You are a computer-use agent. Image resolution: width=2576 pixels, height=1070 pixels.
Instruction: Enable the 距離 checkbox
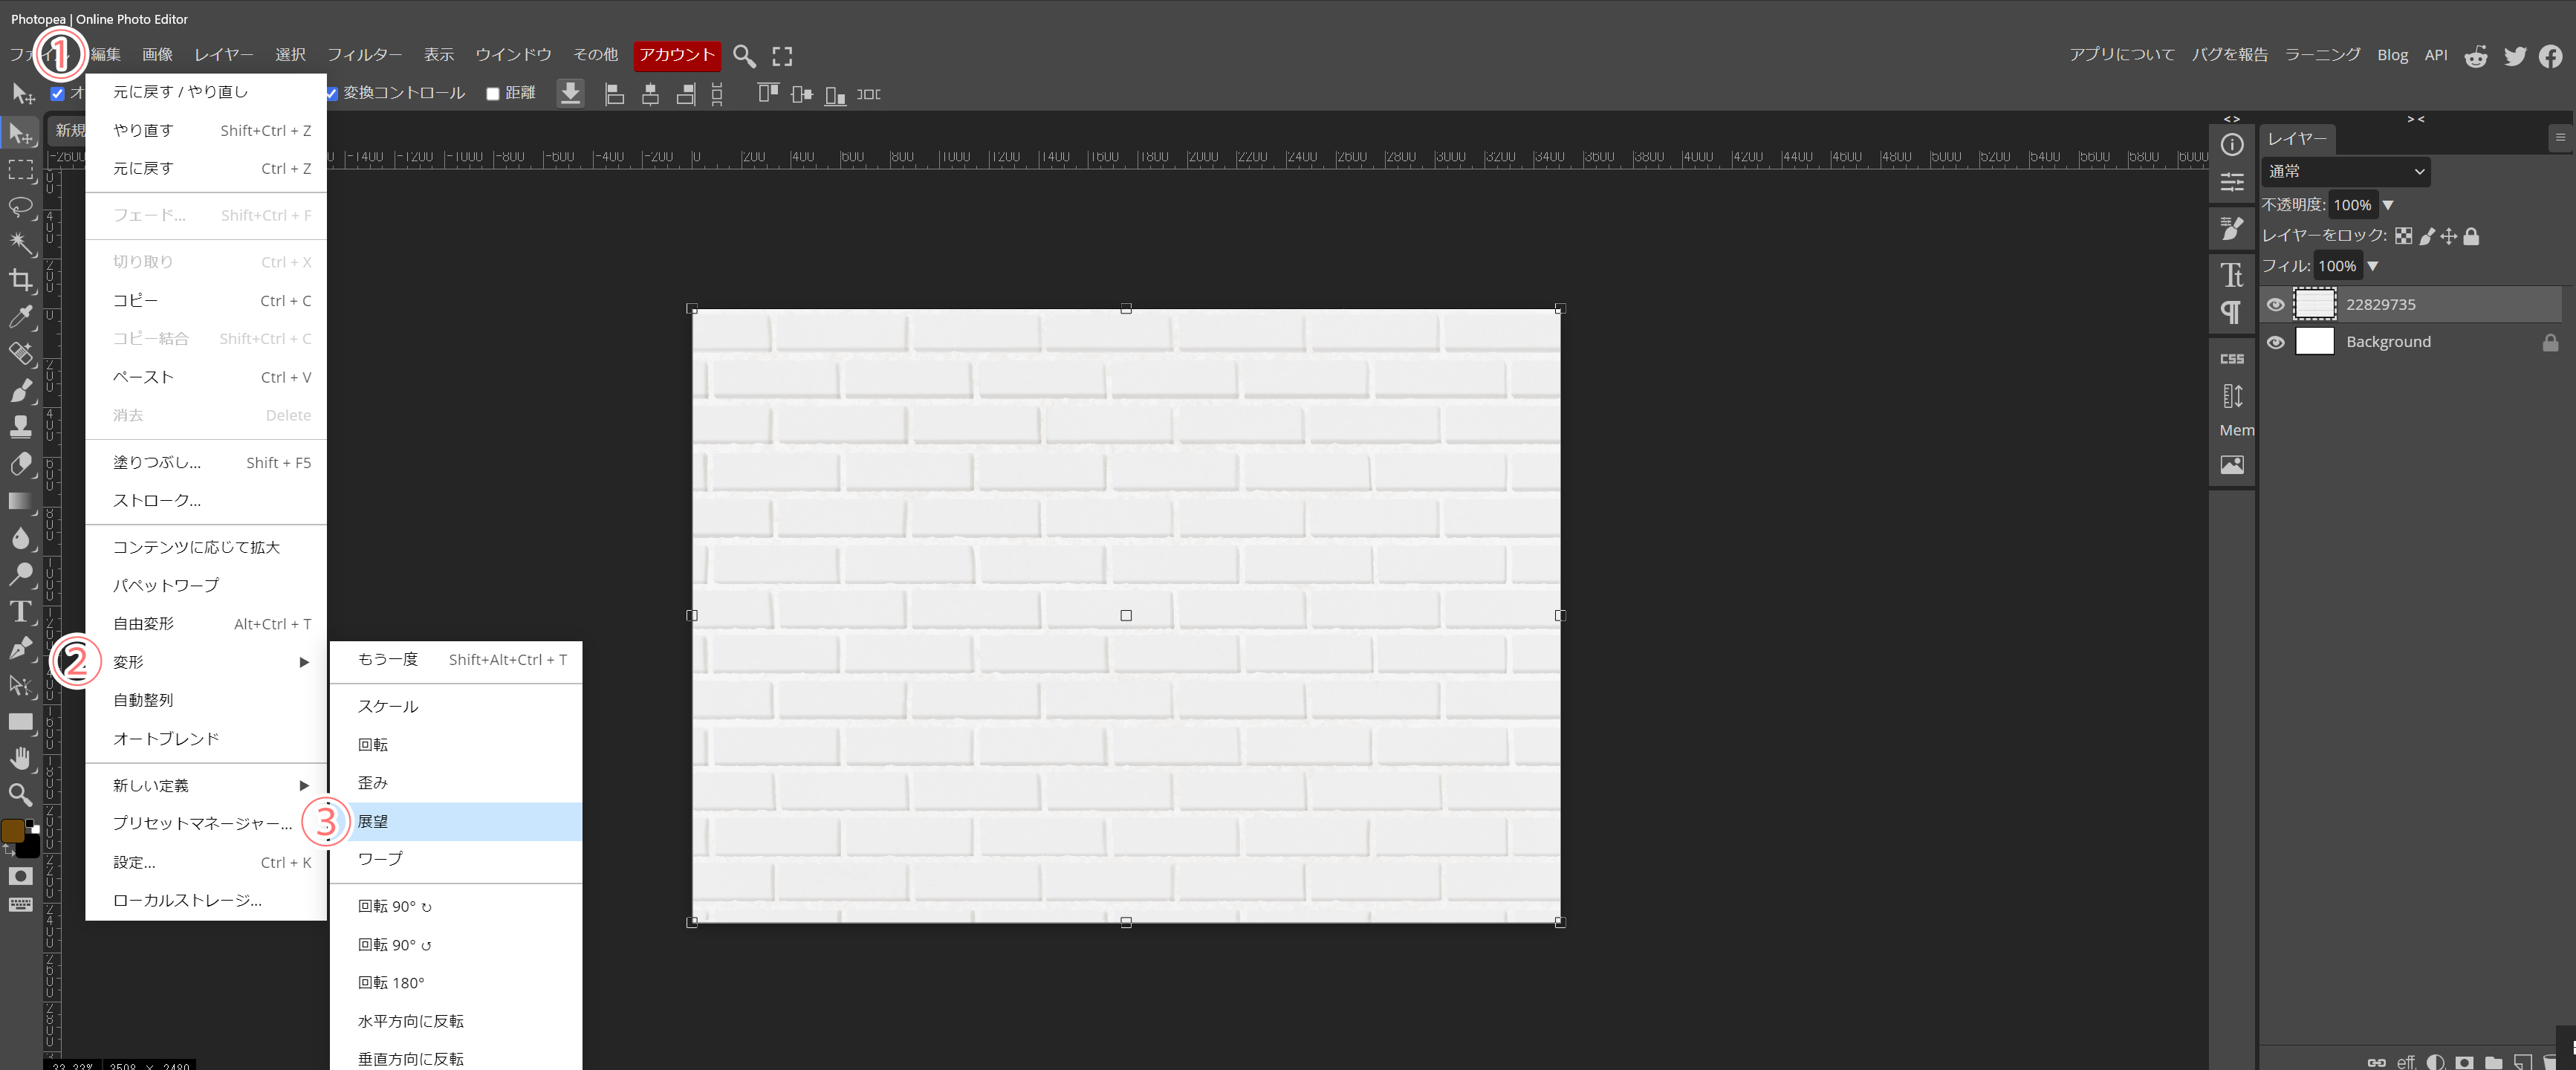[493, 94]
